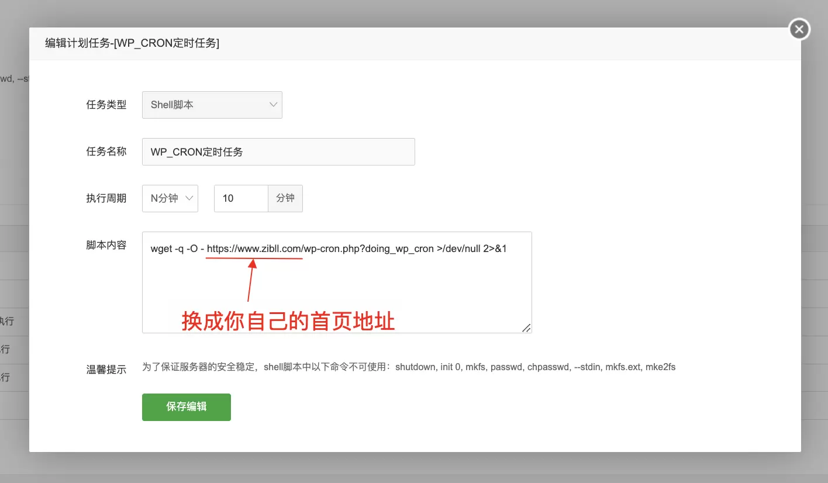
Task: Click the shell command warning text
Action: tap(409, 367)
